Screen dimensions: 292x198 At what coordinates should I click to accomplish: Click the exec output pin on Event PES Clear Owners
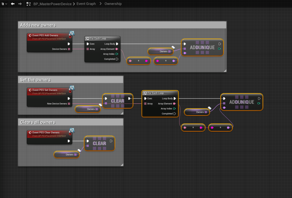[69, 141]
